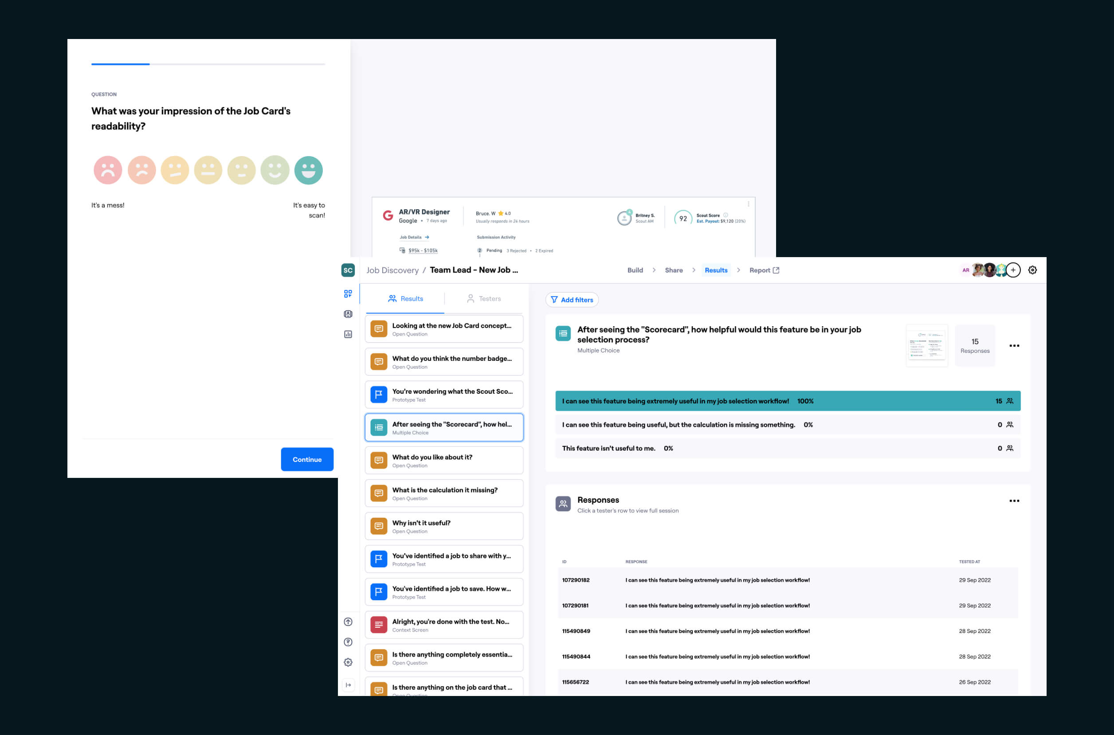
Task: Click the plus icon to add collaborator
Action: 1013,270
